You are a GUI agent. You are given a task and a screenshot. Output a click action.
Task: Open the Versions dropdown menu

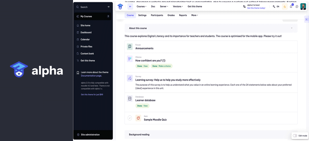pyautogui.click(x=178, y=7)
